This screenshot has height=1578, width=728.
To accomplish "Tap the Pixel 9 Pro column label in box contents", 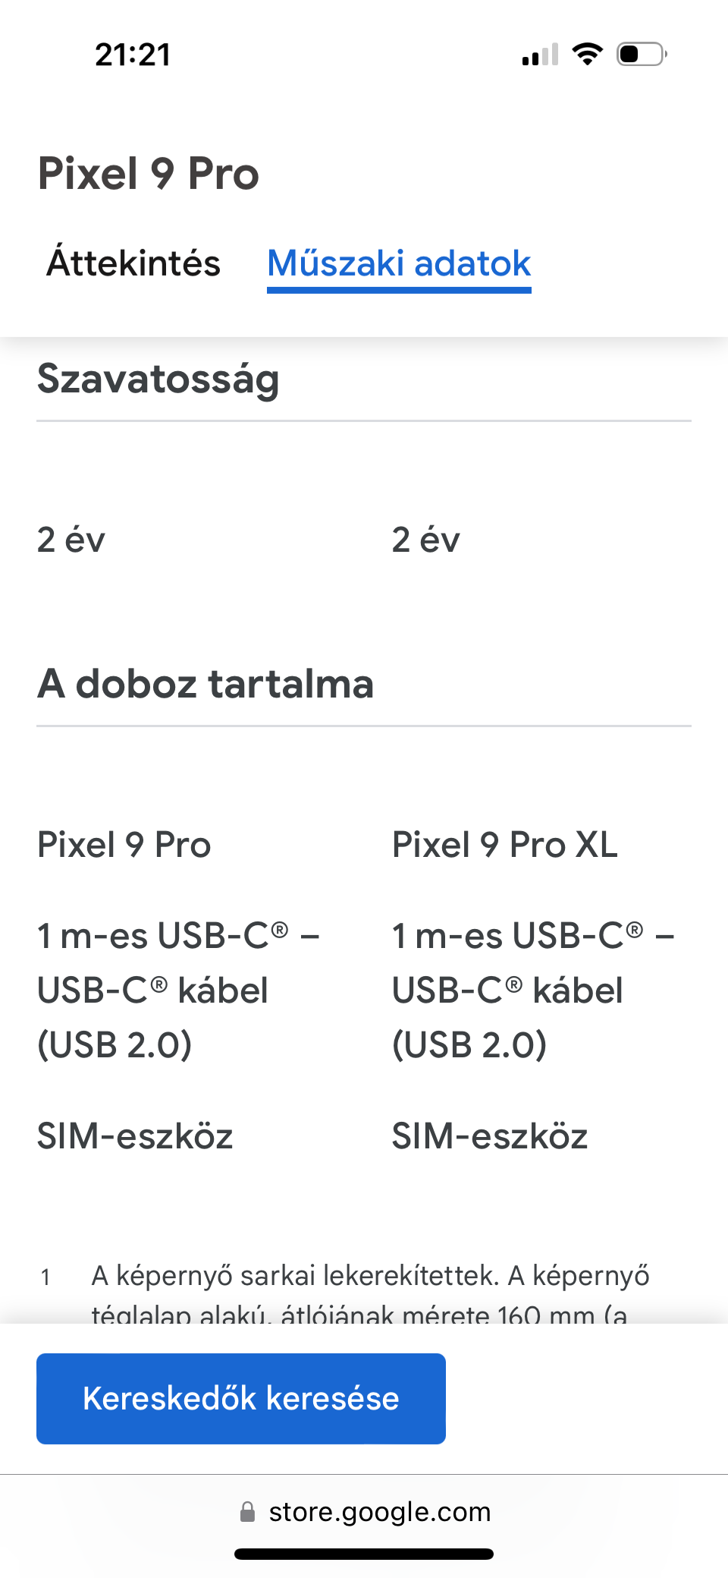I will pyautogui.click(x=124, y=845).
